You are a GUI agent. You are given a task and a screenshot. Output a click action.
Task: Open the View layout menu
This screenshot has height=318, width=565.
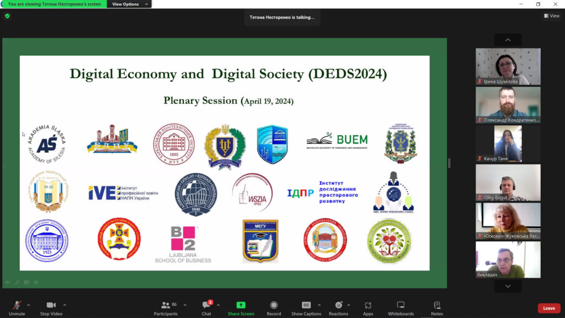(551, 16)
